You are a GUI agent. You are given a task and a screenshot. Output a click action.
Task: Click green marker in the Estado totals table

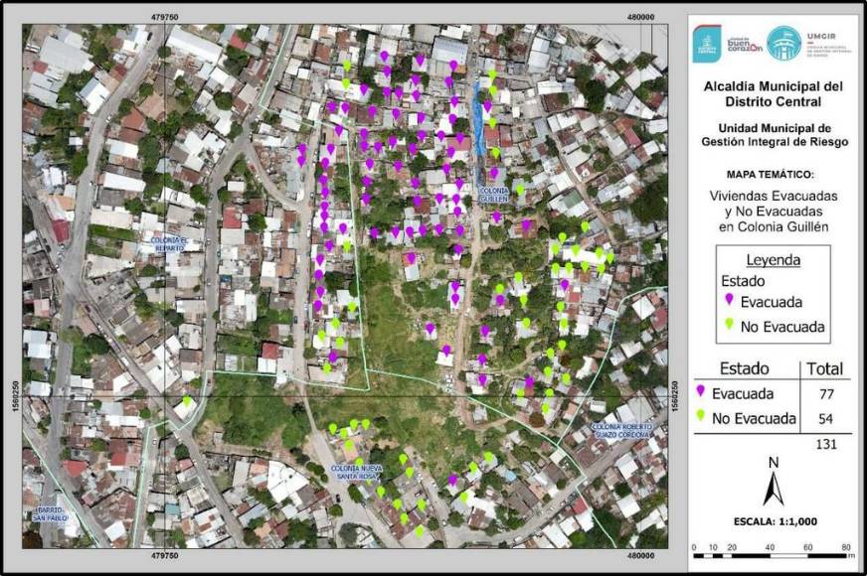pos(701,417)
